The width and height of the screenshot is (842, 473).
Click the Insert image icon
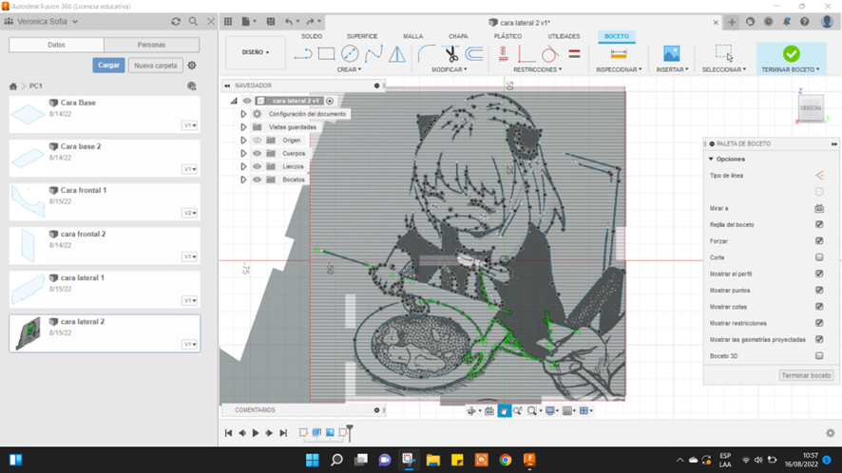tap(671, 54)
